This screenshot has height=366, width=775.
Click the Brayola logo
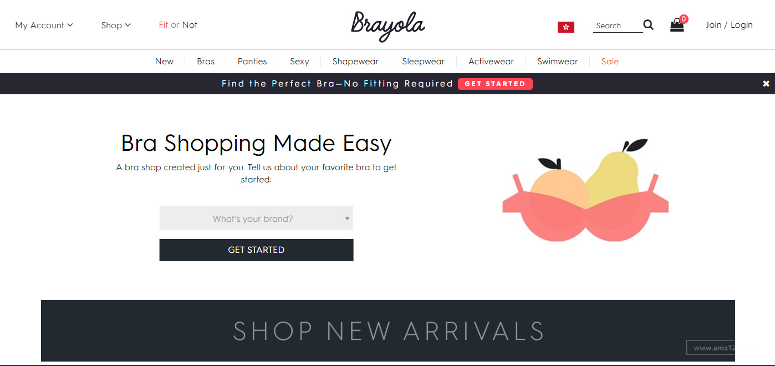[388, 26]
